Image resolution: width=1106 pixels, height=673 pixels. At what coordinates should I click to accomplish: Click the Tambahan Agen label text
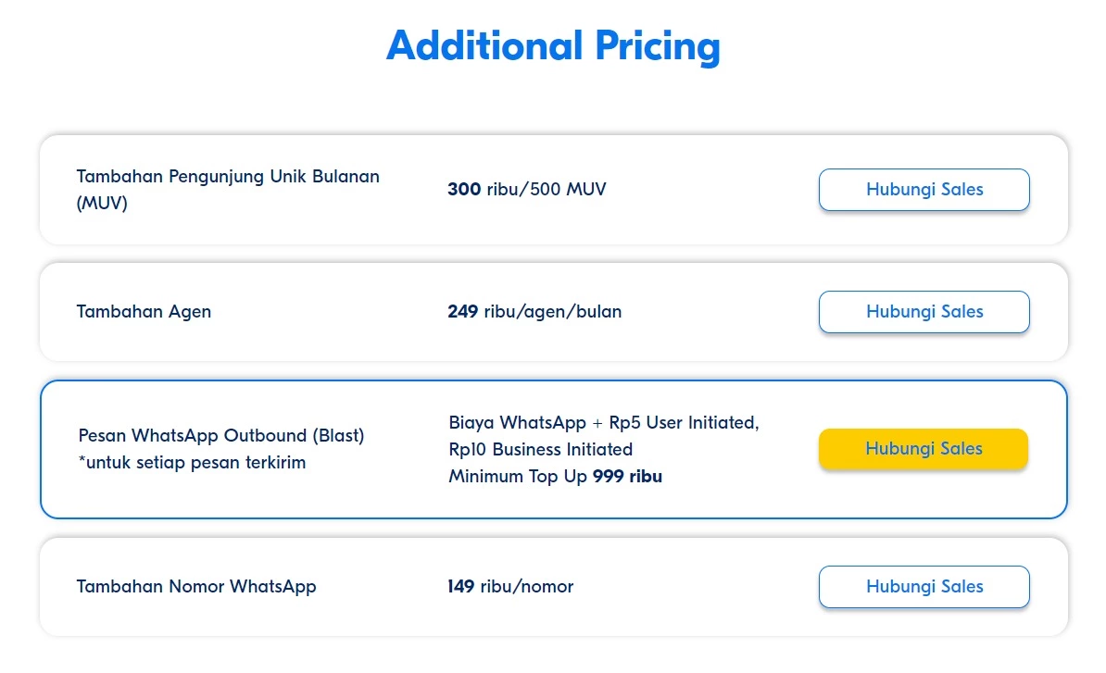pos(144,312)
